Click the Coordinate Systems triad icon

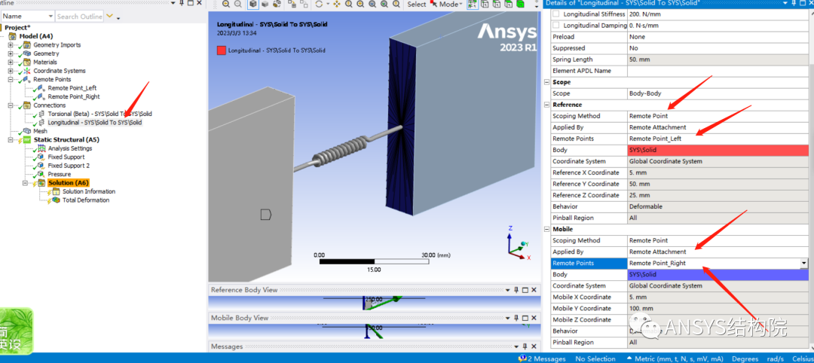[27, 71]
